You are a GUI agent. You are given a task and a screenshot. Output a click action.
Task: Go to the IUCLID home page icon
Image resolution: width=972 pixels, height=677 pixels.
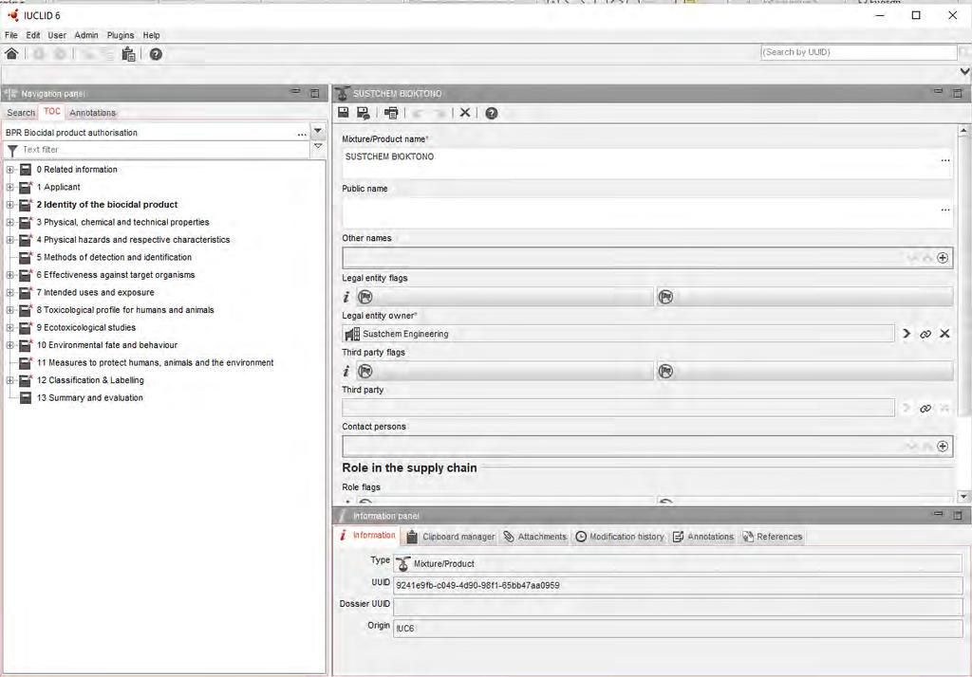(11, 54)
